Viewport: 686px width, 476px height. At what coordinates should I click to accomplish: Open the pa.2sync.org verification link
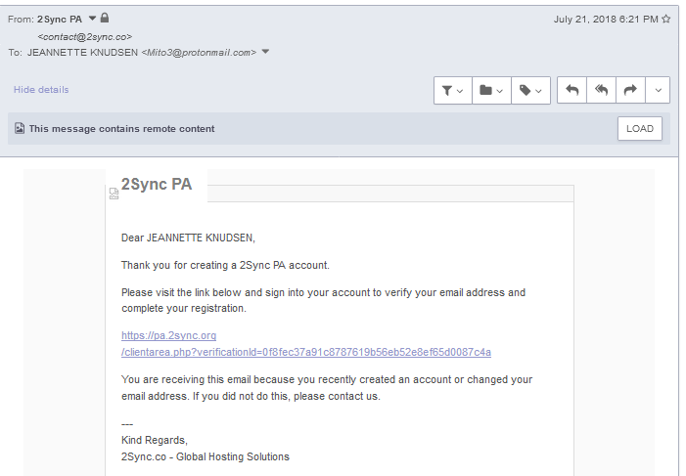169,335
